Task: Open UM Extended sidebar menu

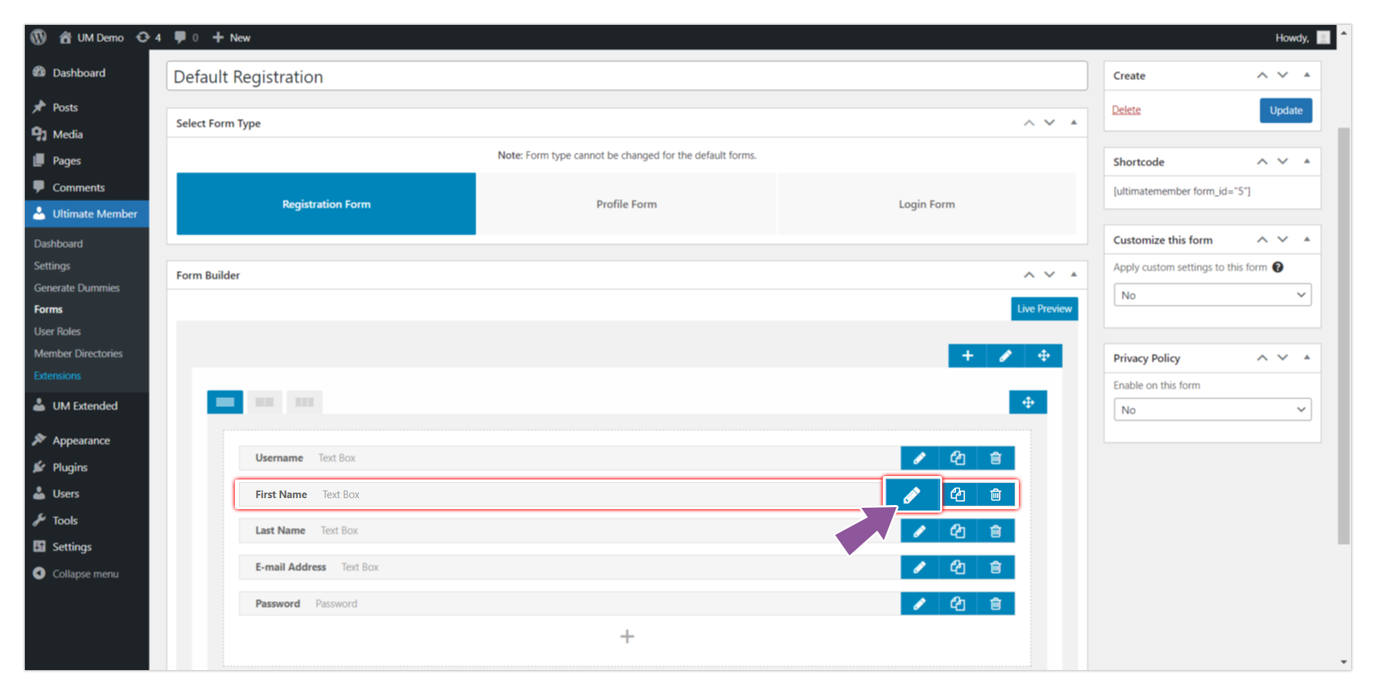Action: [x=86, y=406]
